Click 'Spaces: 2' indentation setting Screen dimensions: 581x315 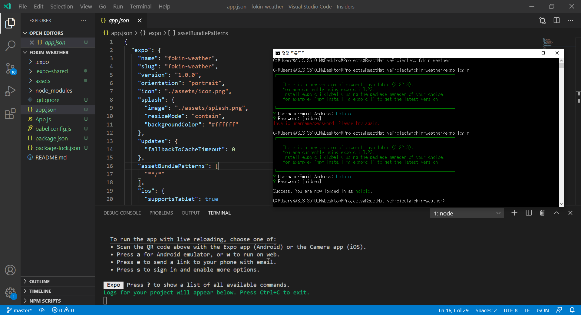coord(486,310)
